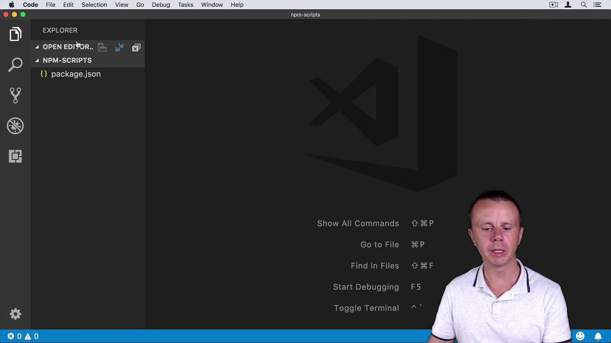Open the Search view in activity bar
Screen dimensions: 611x343
[15, 65]
